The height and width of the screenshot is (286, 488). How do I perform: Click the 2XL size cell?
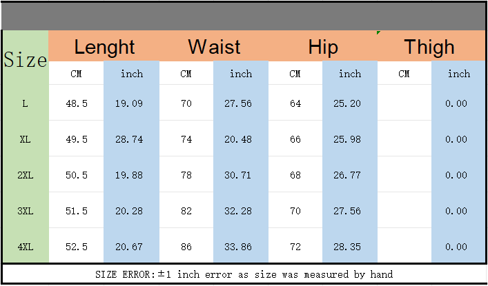click(x=26, y=175)
